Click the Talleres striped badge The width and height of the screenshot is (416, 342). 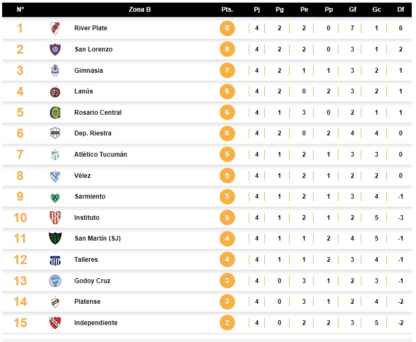[x=55, y=260]
